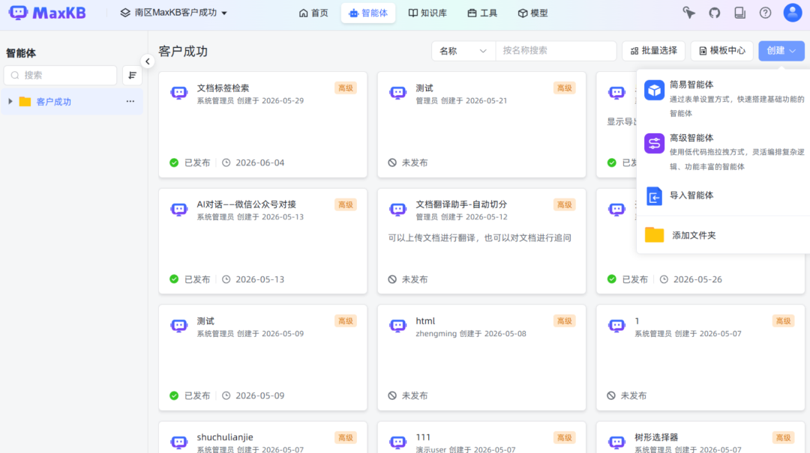The height and width of the screenshot is (453, 810).
Task: Click the 简易智能体 cube icon
Action: 654,91
